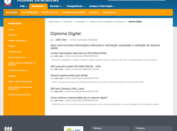Open Normas Acadêmicas sidebar link

click(17, 57)
